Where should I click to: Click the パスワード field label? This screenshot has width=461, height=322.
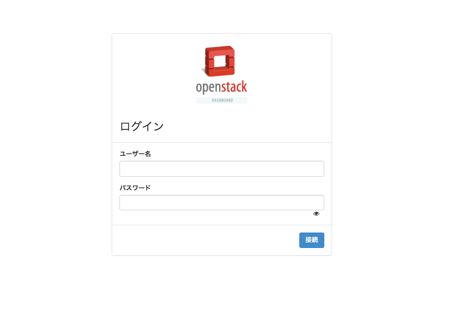coord(135,188)
